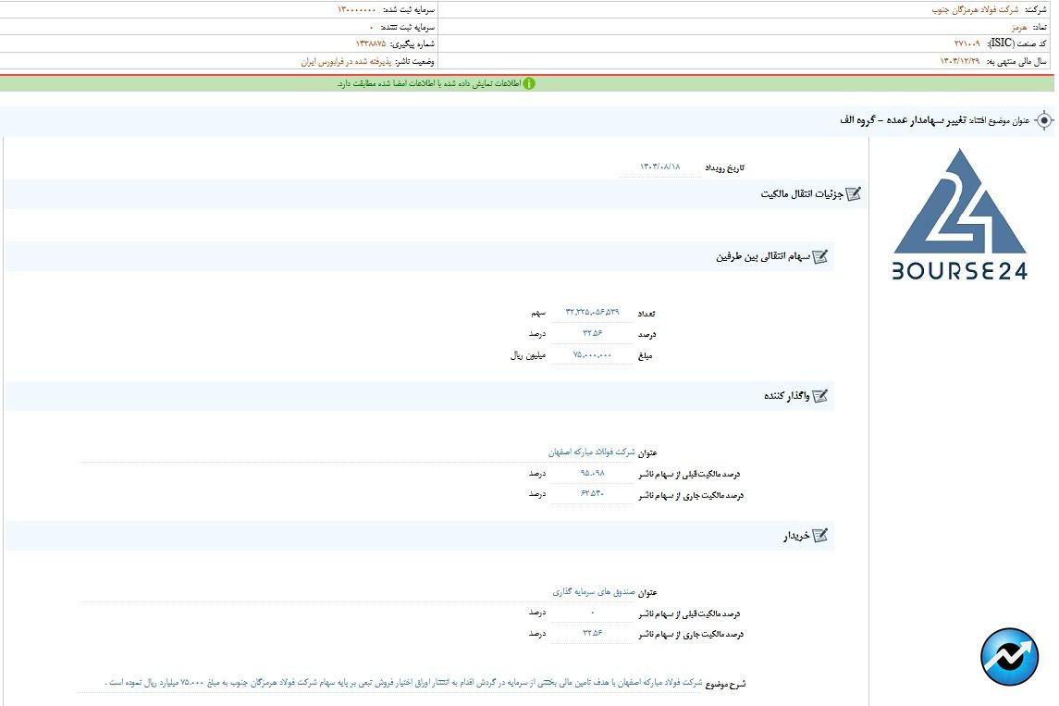Click the مبلغ amount field in million rial

592,354
